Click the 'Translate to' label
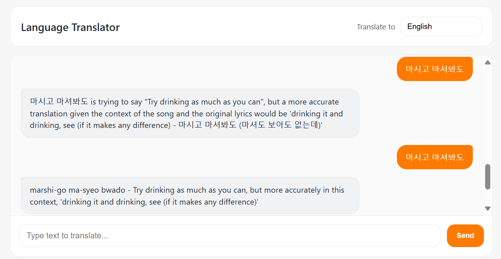Screen dimensions: 501x259 click(x=376, y=27)
